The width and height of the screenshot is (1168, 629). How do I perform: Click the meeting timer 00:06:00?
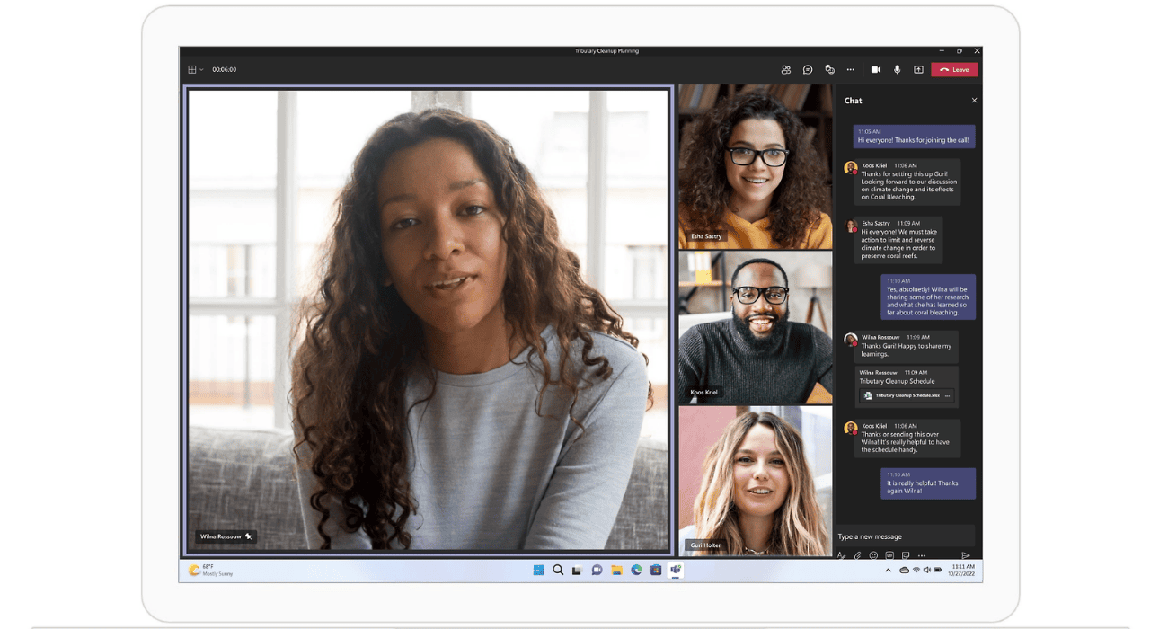click(225, 69)
